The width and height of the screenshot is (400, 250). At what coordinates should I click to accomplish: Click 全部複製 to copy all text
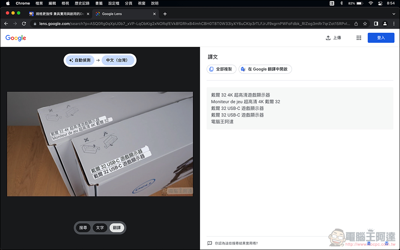221,69
